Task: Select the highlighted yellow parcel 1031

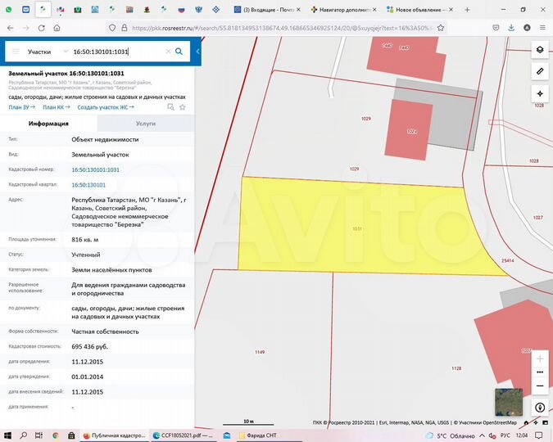Action: [x=357, y=229]
